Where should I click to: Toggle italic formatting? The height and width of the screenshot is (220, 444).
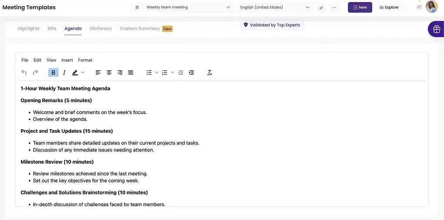tap(64, 72)
